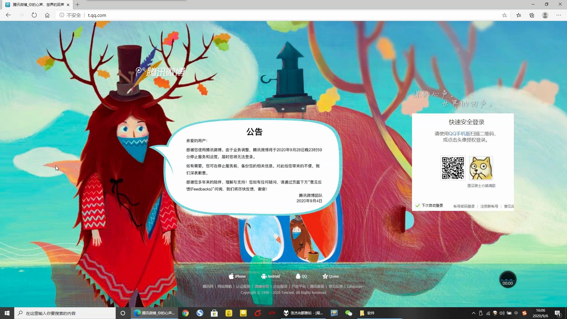
Task: Open a new browser tab
Action: click(77, 5)
